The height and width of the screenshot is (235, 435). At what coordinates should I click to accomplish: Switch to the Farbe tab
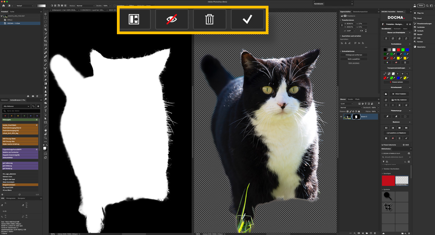[x=12, y=12]
